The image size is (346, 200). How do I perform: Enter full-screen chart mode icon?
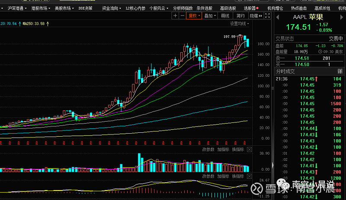click(x=267, y=16)
